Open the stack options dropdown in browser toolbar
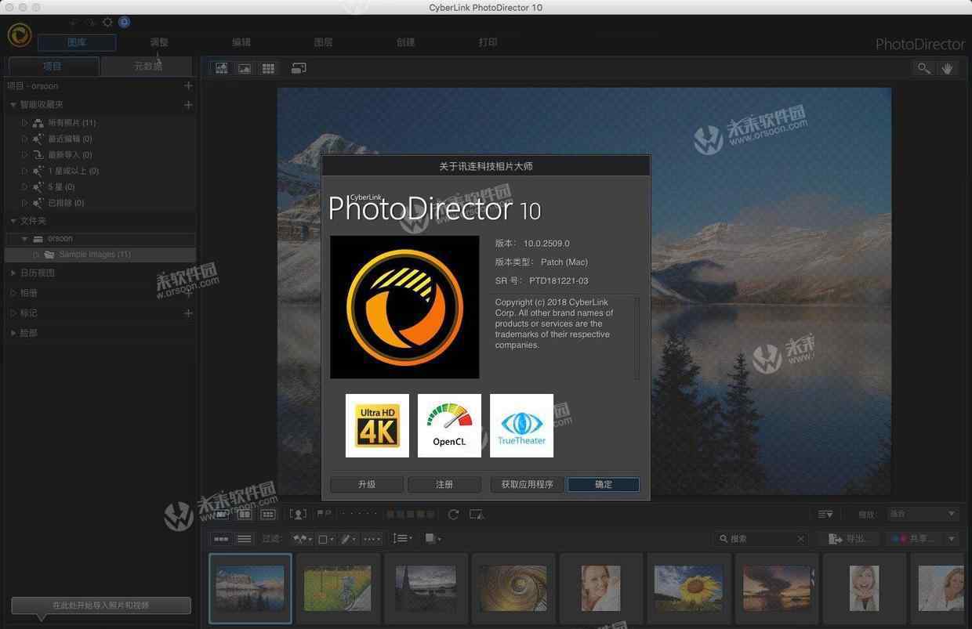The image size is (972, 629). click(x=433, y=539)
